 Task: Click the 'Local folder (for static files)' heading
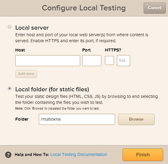(52, 89)
